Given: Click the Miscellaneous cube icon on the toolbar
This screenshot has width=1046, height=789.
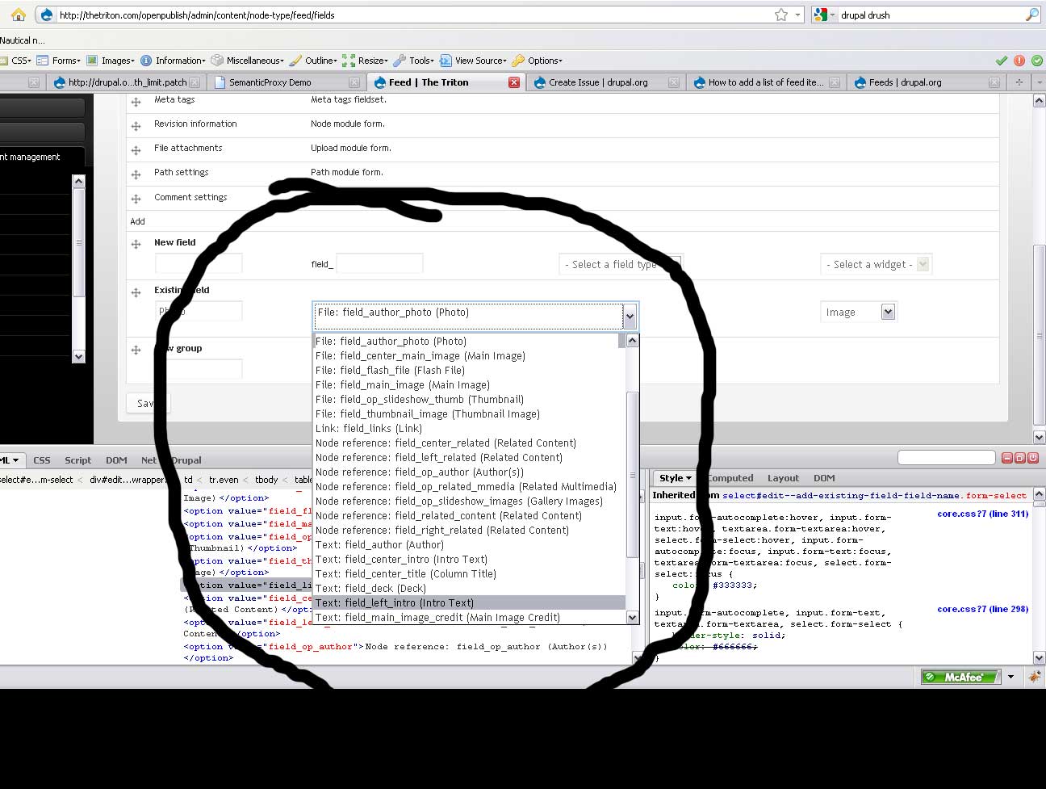Looking at the screenshot, I should [216, 60].
